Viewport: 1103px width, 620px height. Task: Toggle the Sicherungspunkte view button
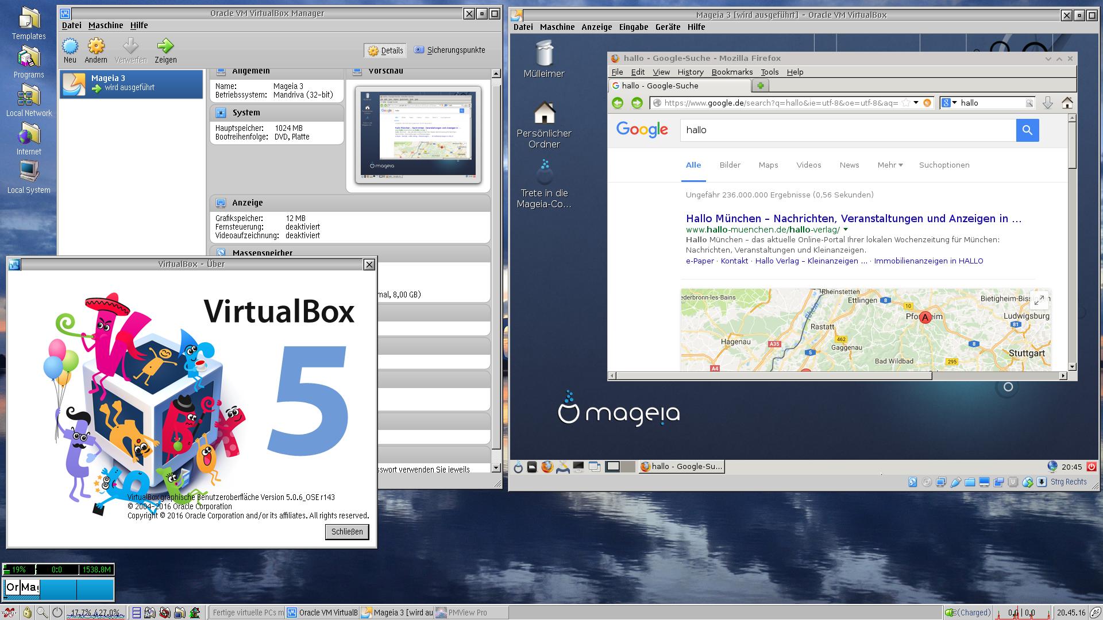pyautogui.click(x=450, y=51)
